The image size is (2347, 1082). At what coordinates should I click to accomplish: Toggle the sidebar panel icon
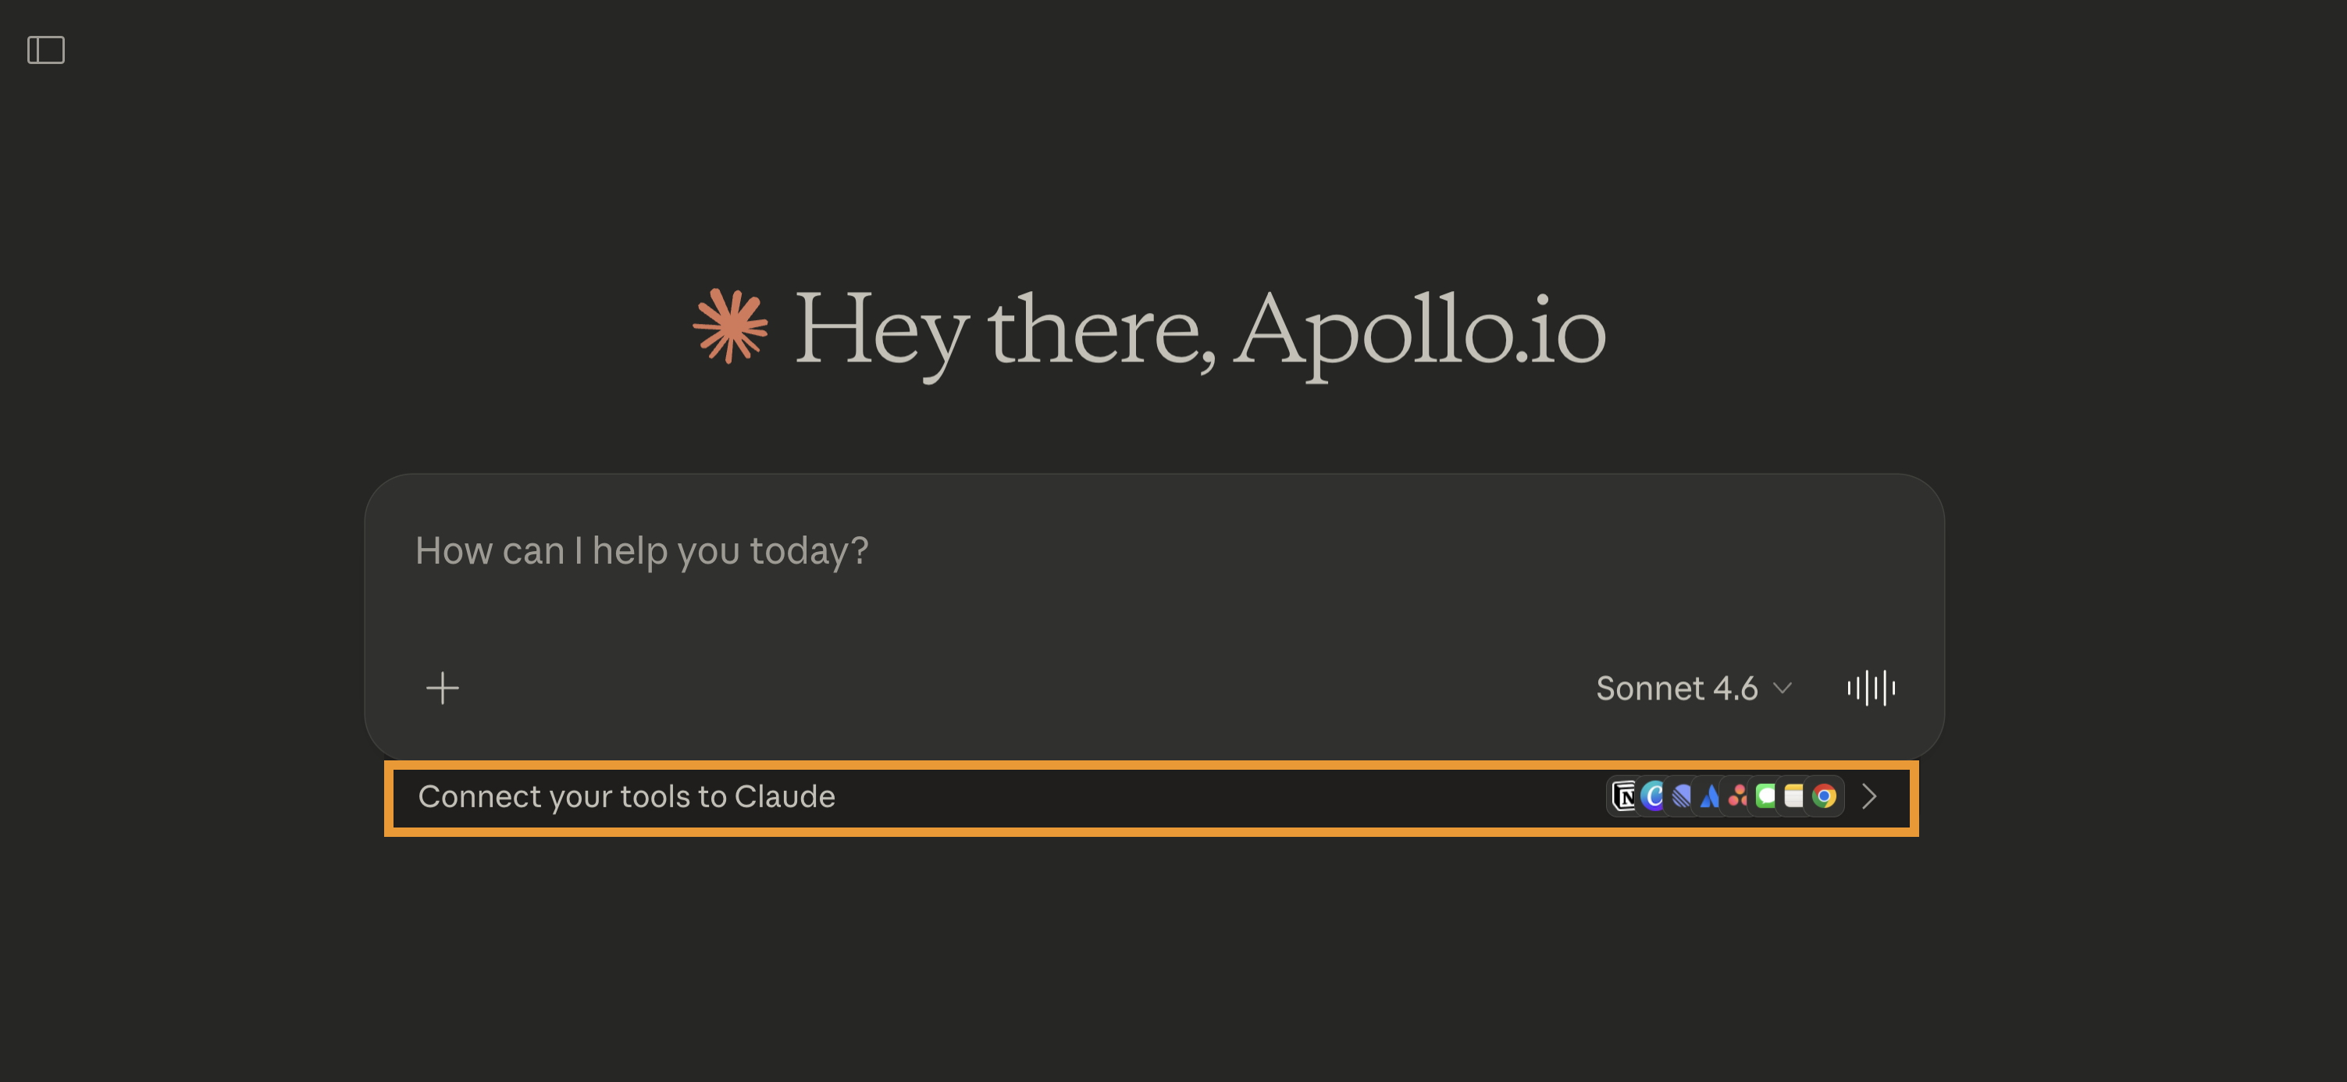click(45, 50)
